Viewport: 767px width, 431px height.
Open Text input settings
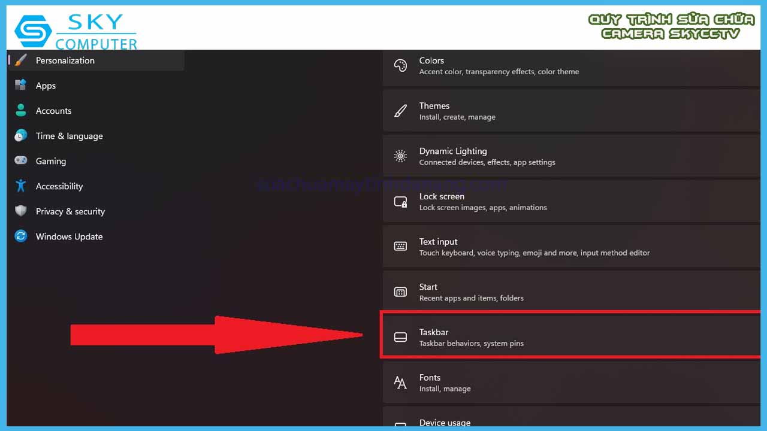pyautogui.click(x=572, y=247)
